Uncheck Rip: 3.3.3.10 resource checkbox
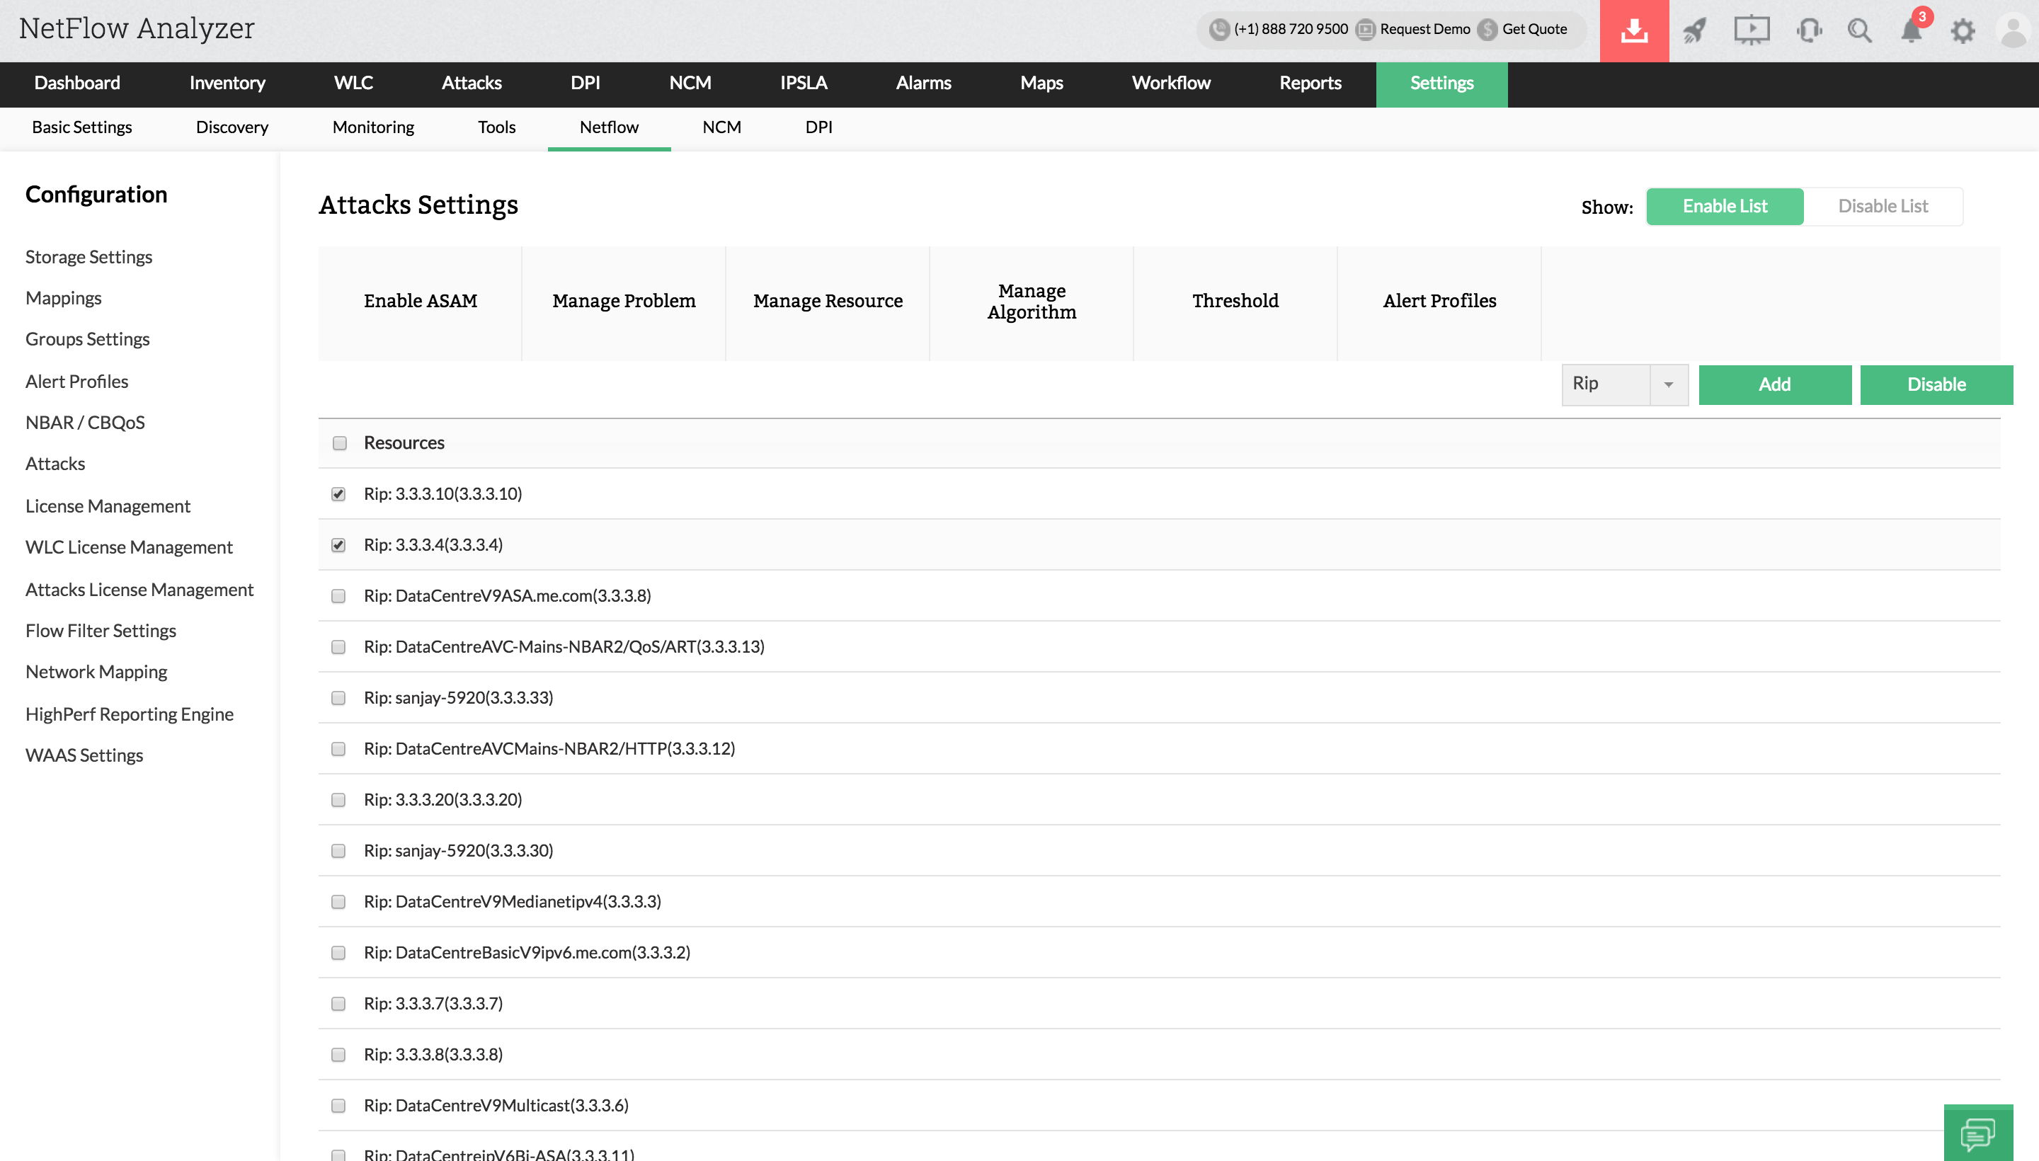The image size is (2039, 1161). pos(339,494)
